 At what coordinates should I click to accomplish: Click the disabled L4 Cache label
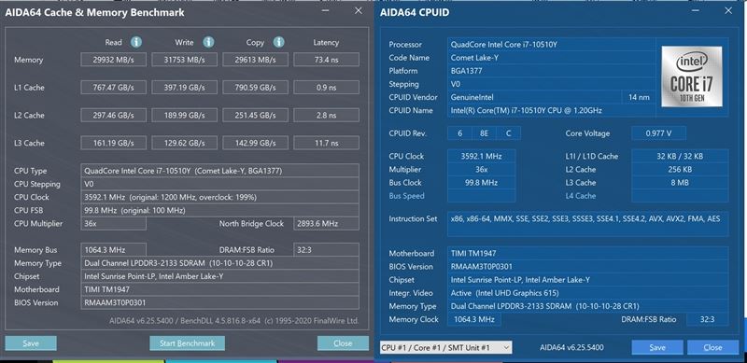pos(580,196)
